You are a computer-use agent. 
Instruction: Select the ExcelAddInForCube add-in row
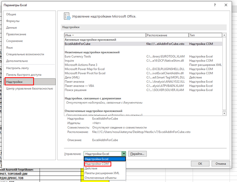(143, 44)
